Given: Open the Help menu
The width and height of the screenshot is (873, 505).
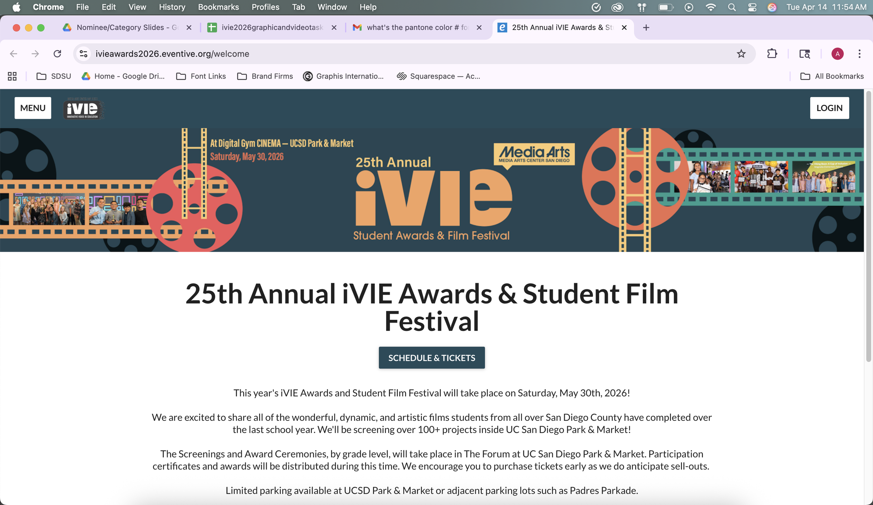Looking at the screenshot, I should pos(368,7).
